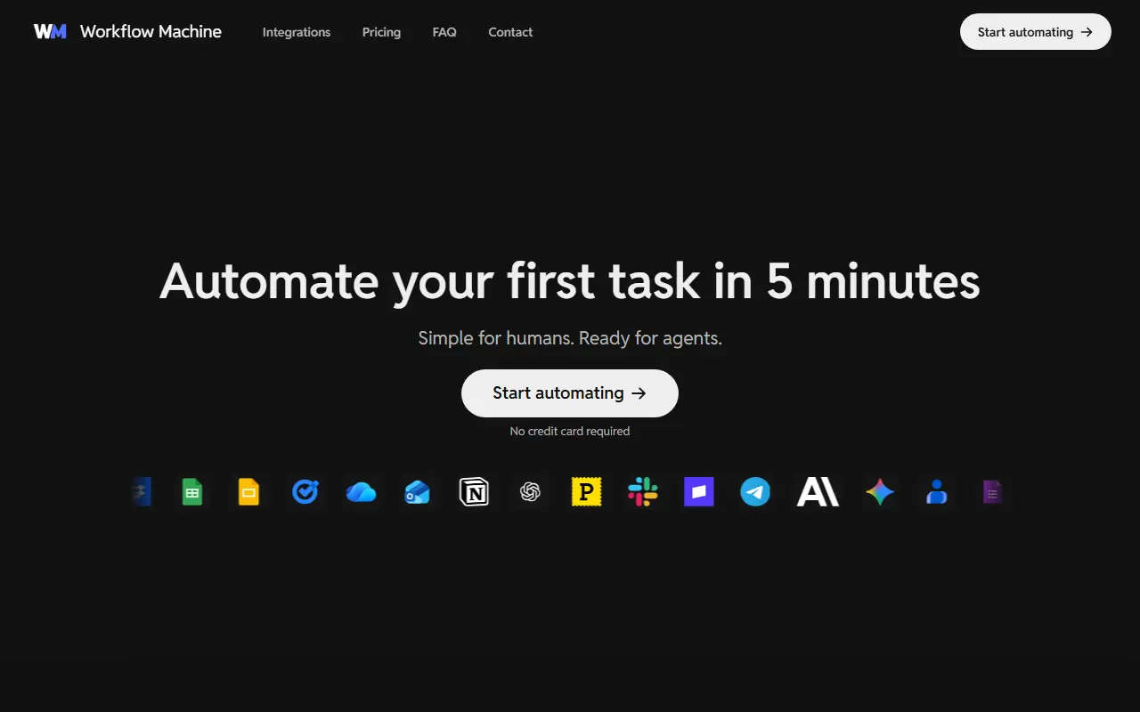Click header Start automating button
1140x712 pixels.
[x=1036, y=31]
